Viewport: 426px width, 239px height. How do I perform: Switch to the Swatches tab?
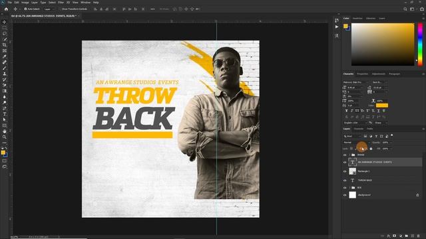click(357, 18)
